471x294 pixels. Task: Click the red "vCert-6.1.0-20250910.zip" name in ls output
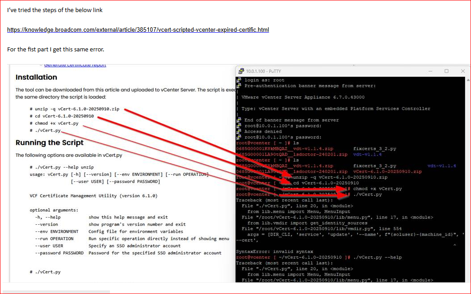point(387,172)
